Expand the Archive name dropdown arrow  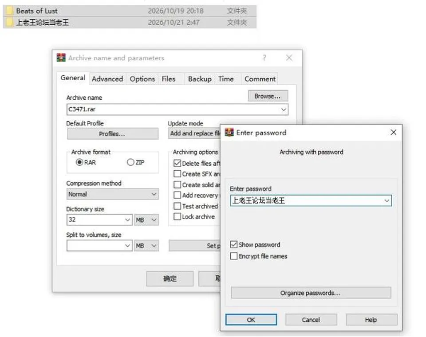tap(284, 110)
